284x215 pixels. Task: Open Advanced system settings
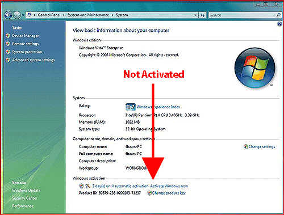pyautogui.click(x=34, y=60)
